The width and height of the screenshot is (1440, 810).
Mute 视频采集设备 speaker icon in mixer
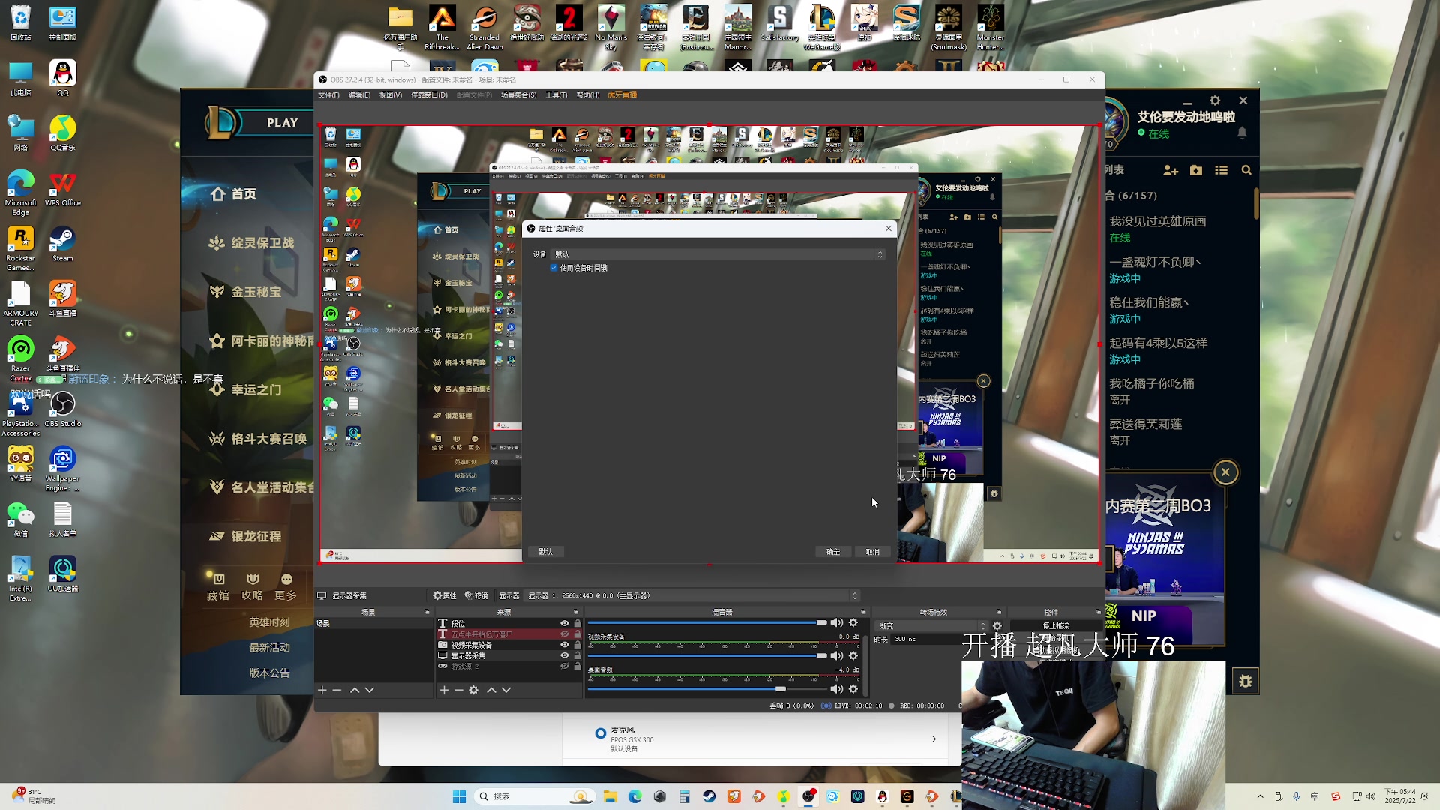[837, 655]
